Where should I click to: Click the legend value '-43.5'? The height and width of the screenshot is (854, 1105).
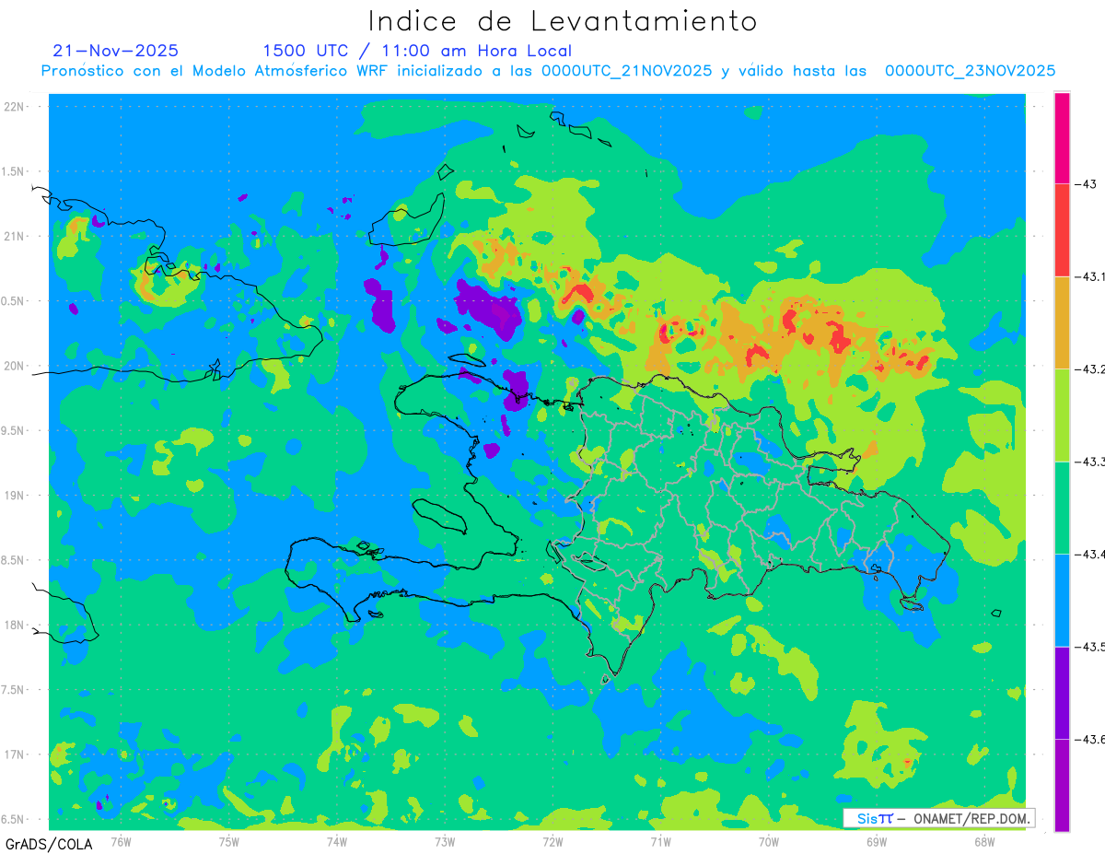(x=1090, y=647)
